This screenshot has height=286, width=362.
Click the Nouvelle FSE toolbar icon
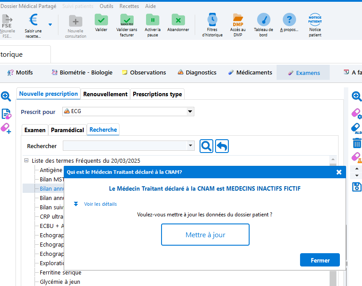click(x=7, y=21)
